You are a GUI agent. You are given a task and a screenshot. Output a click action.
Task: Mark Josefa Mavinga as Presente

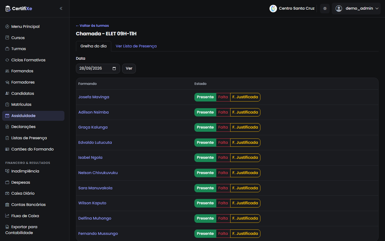(x=205, y=97)
